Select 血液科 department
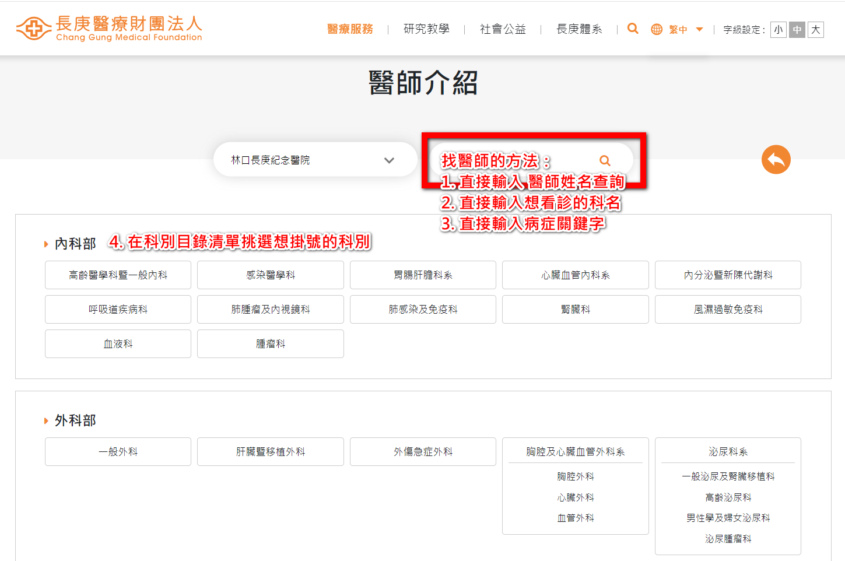Image resolution: width=845 pixels, height=561 pixels. pyautogui.click(x=118, y=343)
